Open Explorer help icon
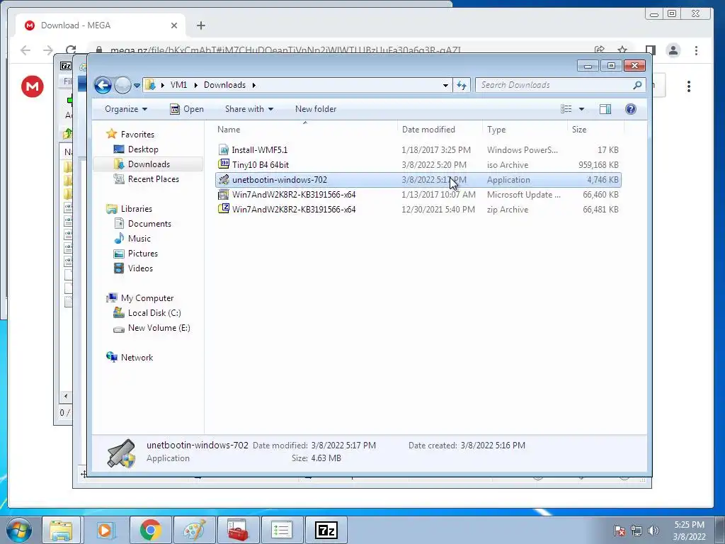 click(x=631, y=109)
